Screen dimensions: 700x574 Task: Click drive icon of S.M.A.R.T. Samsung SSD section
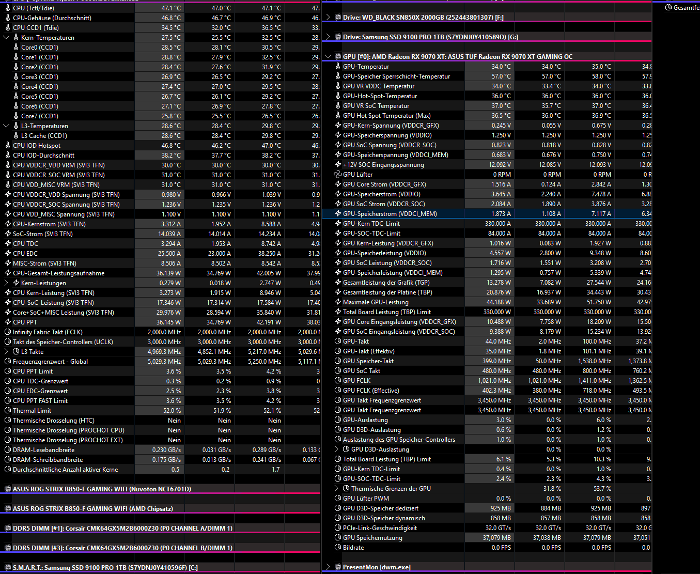8,568
